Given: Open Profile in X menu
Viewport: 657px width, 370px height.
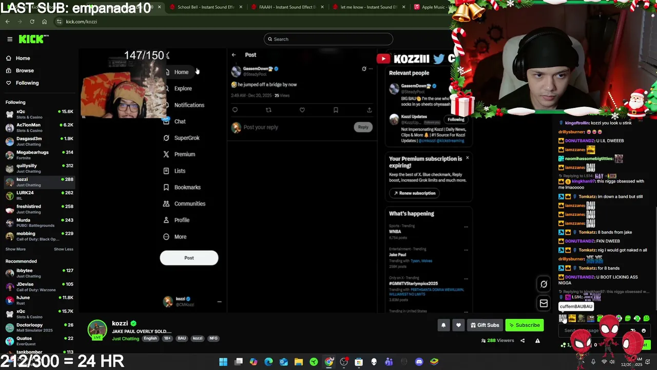Looking at the screenshot, I should click(x=176, y=220).
